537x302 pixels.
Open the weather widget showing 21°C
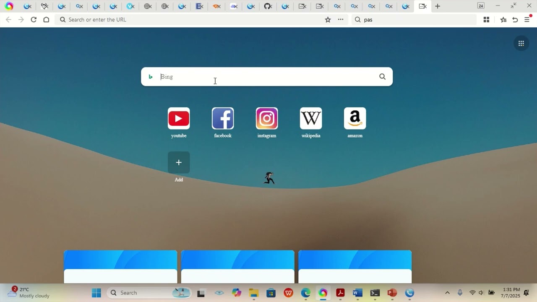point(29,292)
